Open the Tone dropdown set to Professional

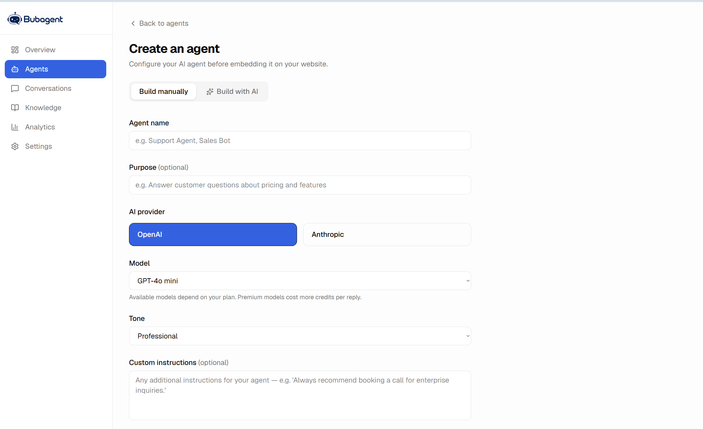(300, 336)
